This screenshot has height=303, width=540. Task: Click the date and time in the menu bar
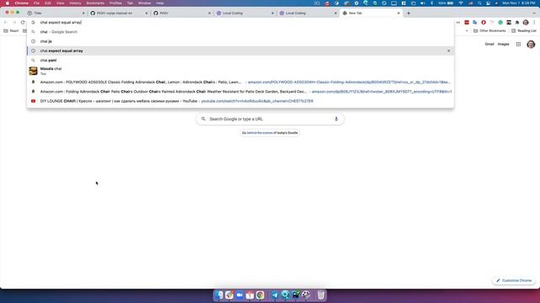(x=519, y=3)
